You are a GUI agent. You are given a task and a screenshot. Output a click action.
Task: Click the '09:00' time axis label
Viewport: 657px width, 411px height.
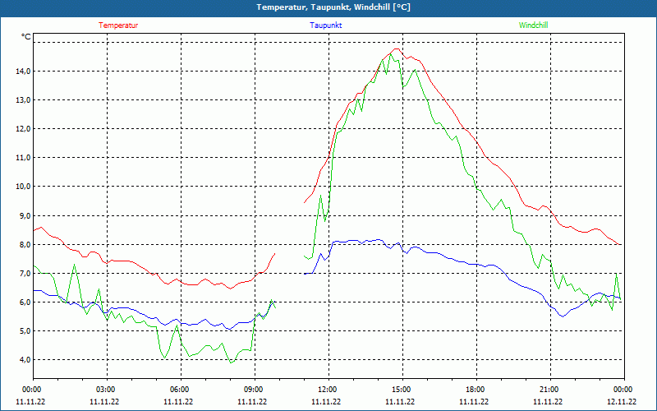coord(253,390)
